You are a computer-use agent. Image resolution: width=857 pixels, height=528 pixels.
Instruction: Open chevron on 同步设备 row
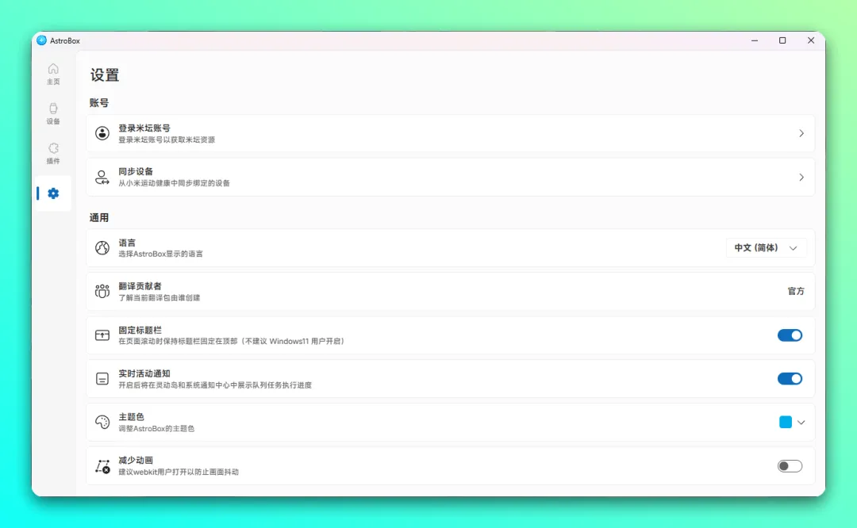(801, 178)
